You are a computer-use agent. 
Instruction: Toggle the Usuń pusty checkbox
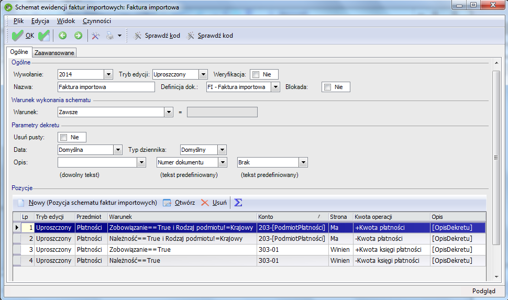click(64, 137)
